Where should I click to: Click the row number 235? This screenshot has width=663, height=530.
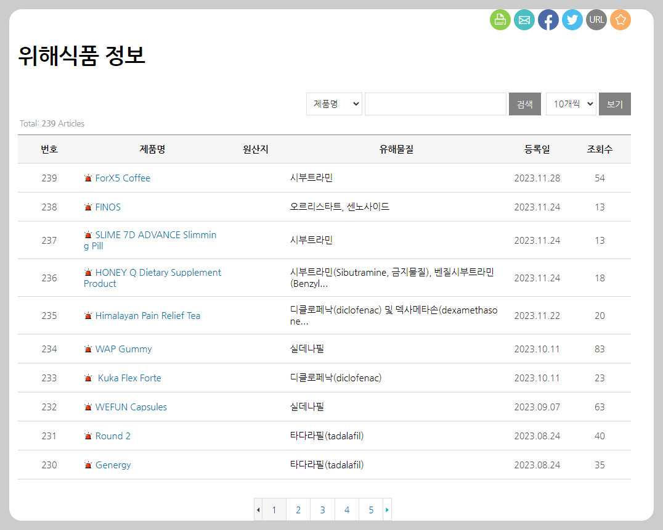click(x=49, y=316)
